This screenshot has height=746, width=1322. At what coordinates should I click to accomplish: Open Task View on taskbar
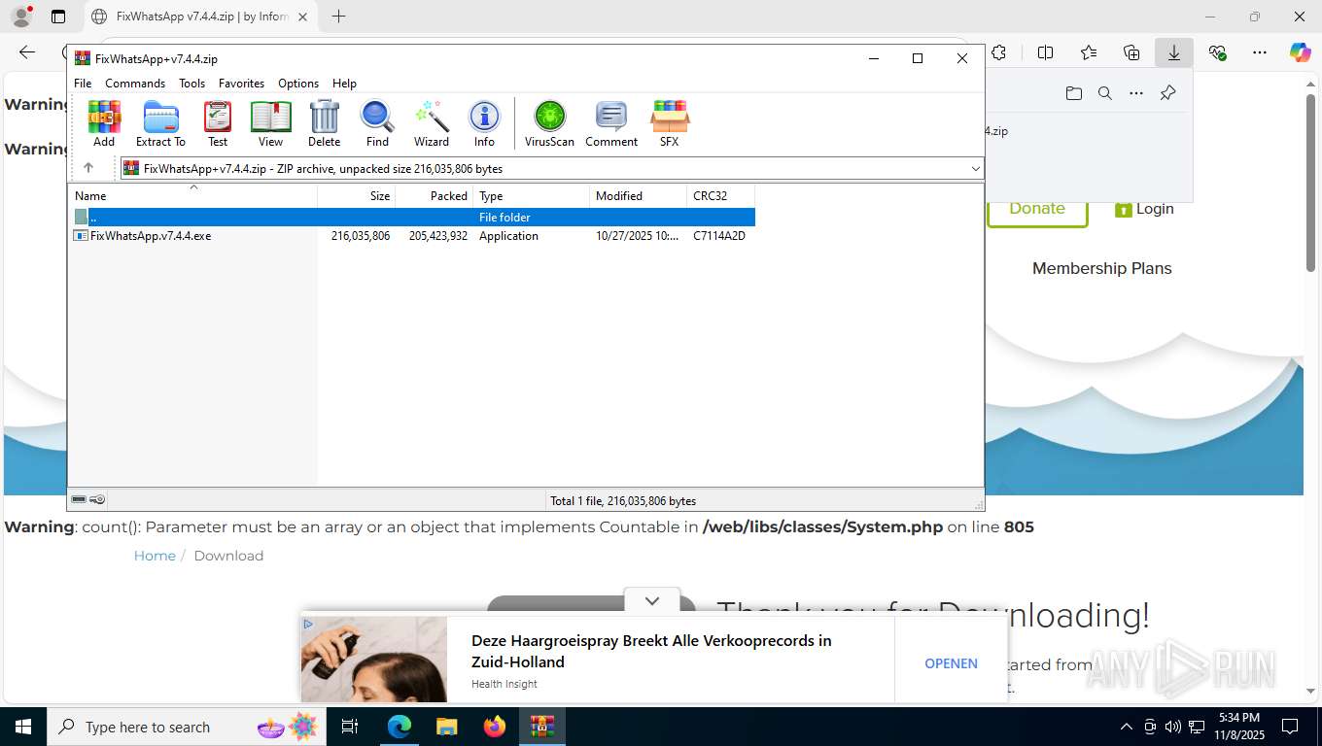point(350,727)
